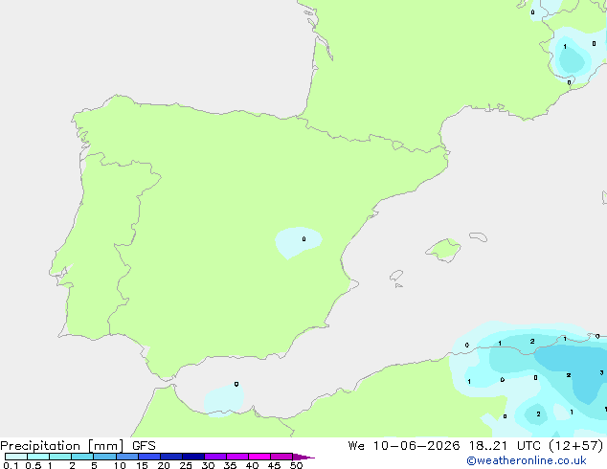The width and height of the screenshot is (607, 469).
Task: Click the '18..21 UTC' time range text
Action: tap(504, 446)
